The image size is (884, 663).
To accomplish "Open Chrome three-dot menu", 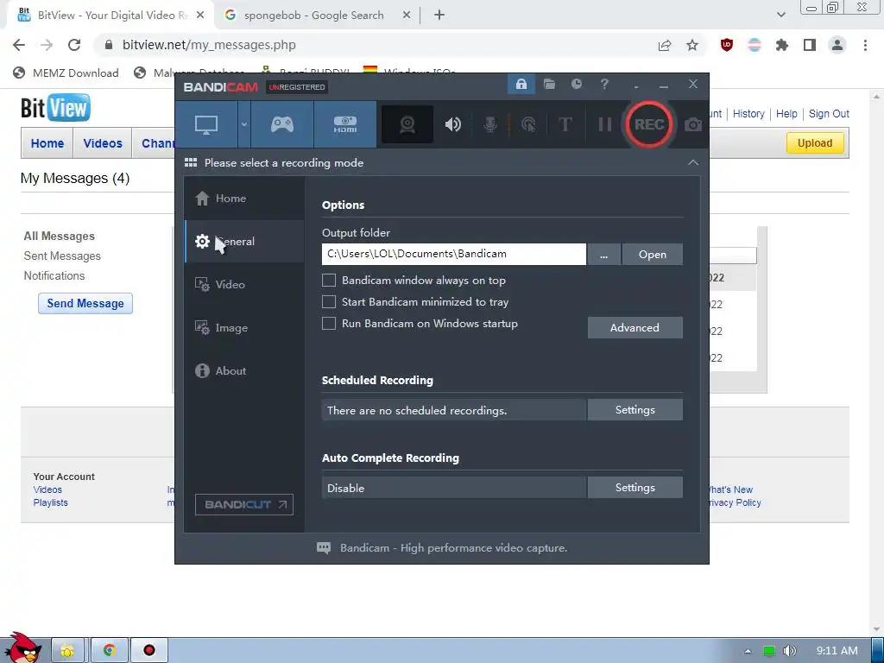I will point(865,45).
